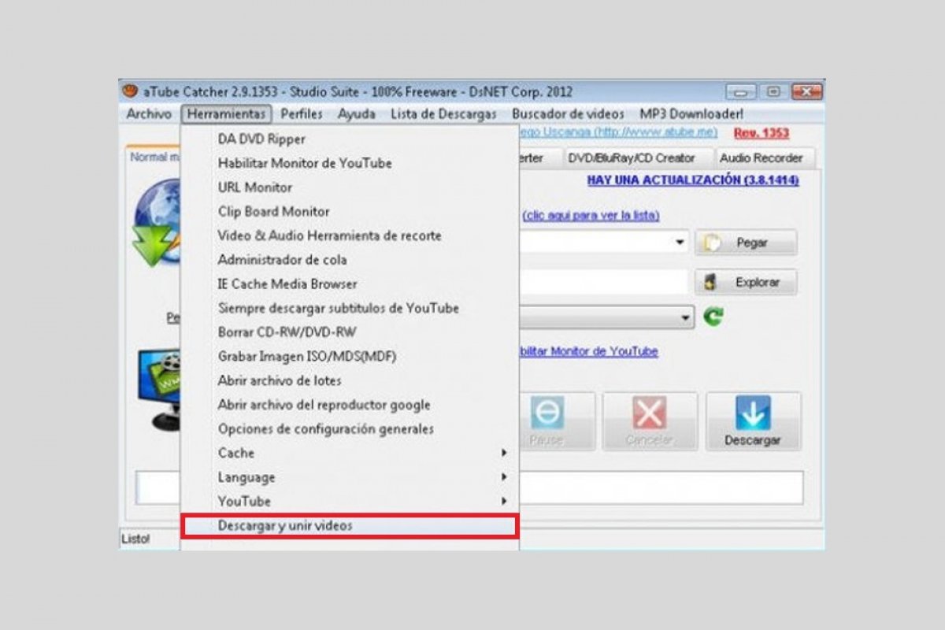
Task: Switch to the Audio Recorder tab
Action: (x=762, y=158)
